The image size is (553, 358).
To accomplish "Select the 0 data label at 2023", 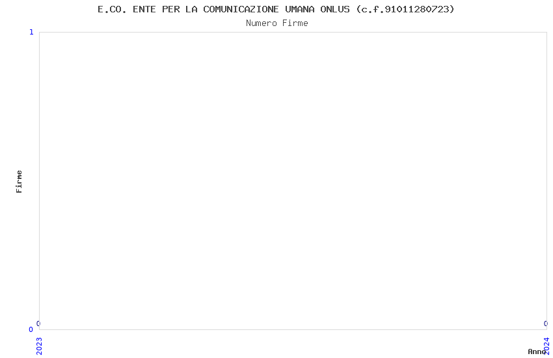I will (x=38, y=324).
